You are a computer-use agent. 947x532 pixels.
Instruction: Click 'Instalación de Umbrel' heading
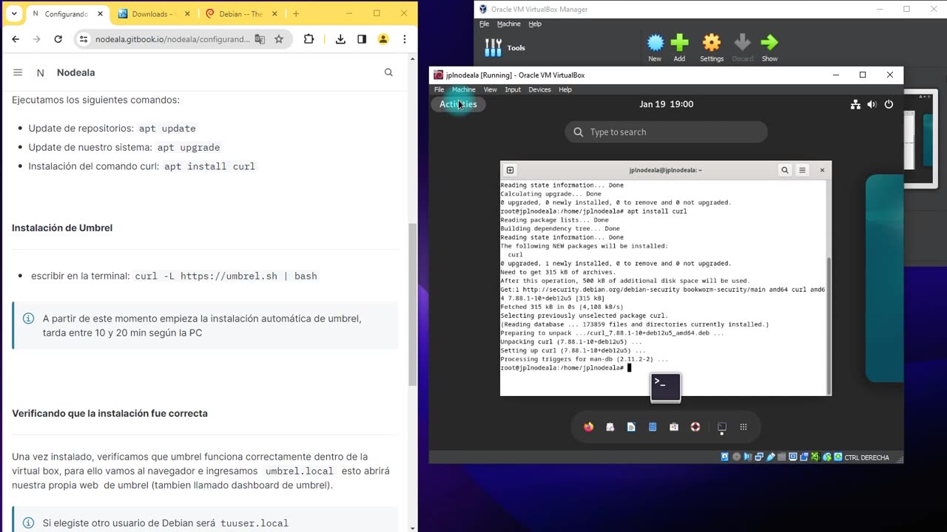click(62, 228)
